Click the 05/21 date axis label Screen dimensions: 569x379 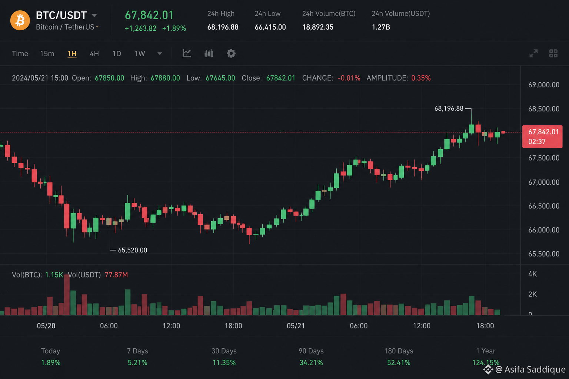pos(296,326)
